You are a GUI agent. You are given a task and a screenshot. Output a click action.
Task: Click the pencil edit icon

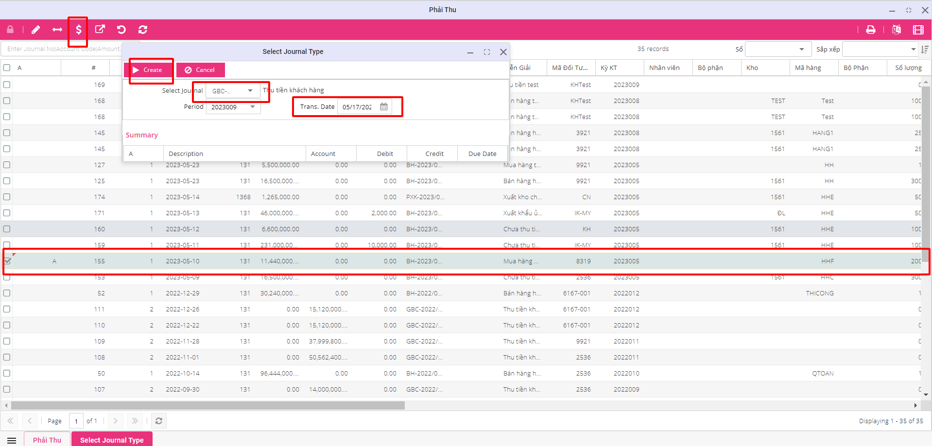coord(36,30)
